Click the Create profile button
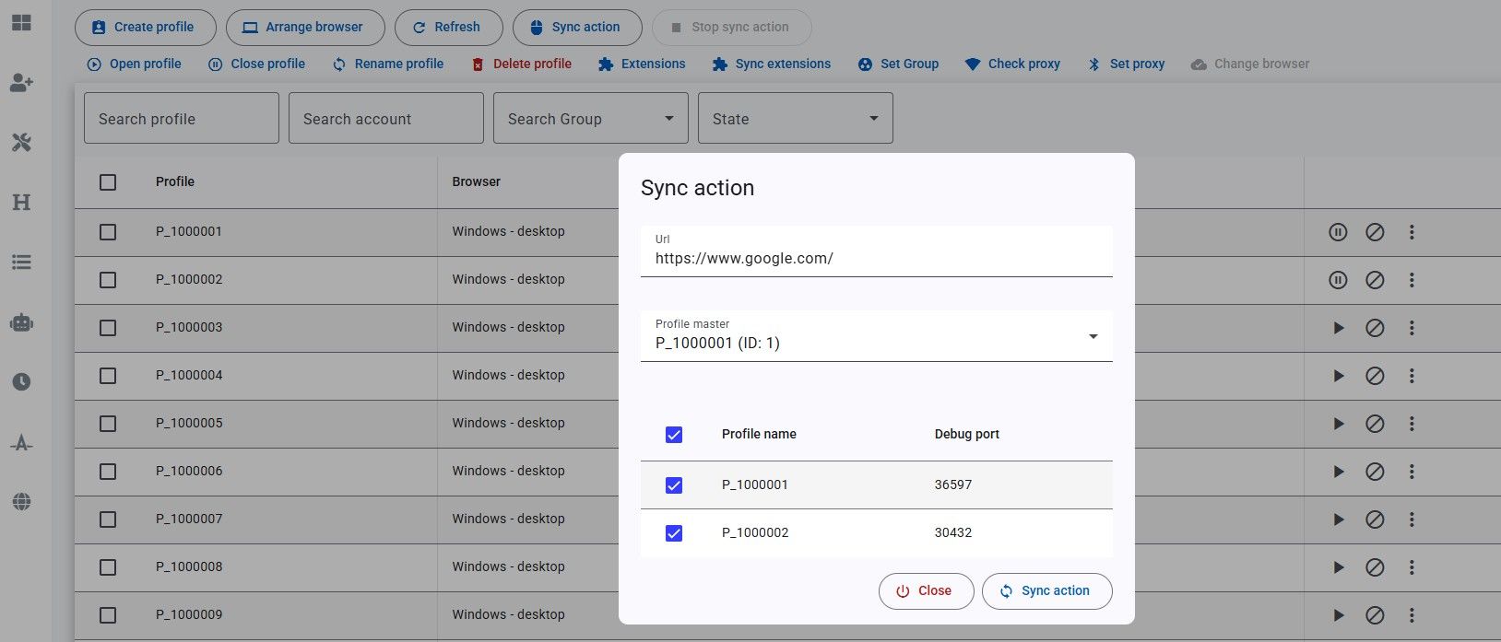 click(146, 28)
